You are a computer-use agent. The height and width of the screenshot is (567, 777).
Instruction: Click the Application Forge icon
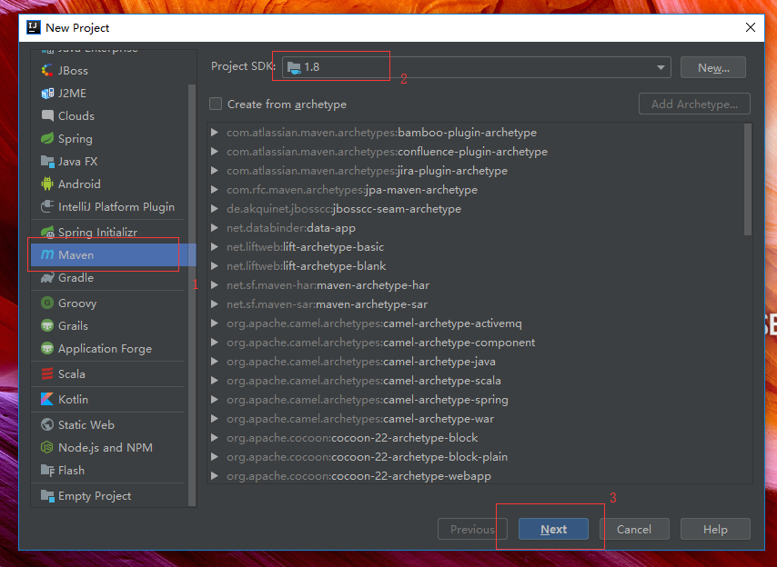(47, 348)
